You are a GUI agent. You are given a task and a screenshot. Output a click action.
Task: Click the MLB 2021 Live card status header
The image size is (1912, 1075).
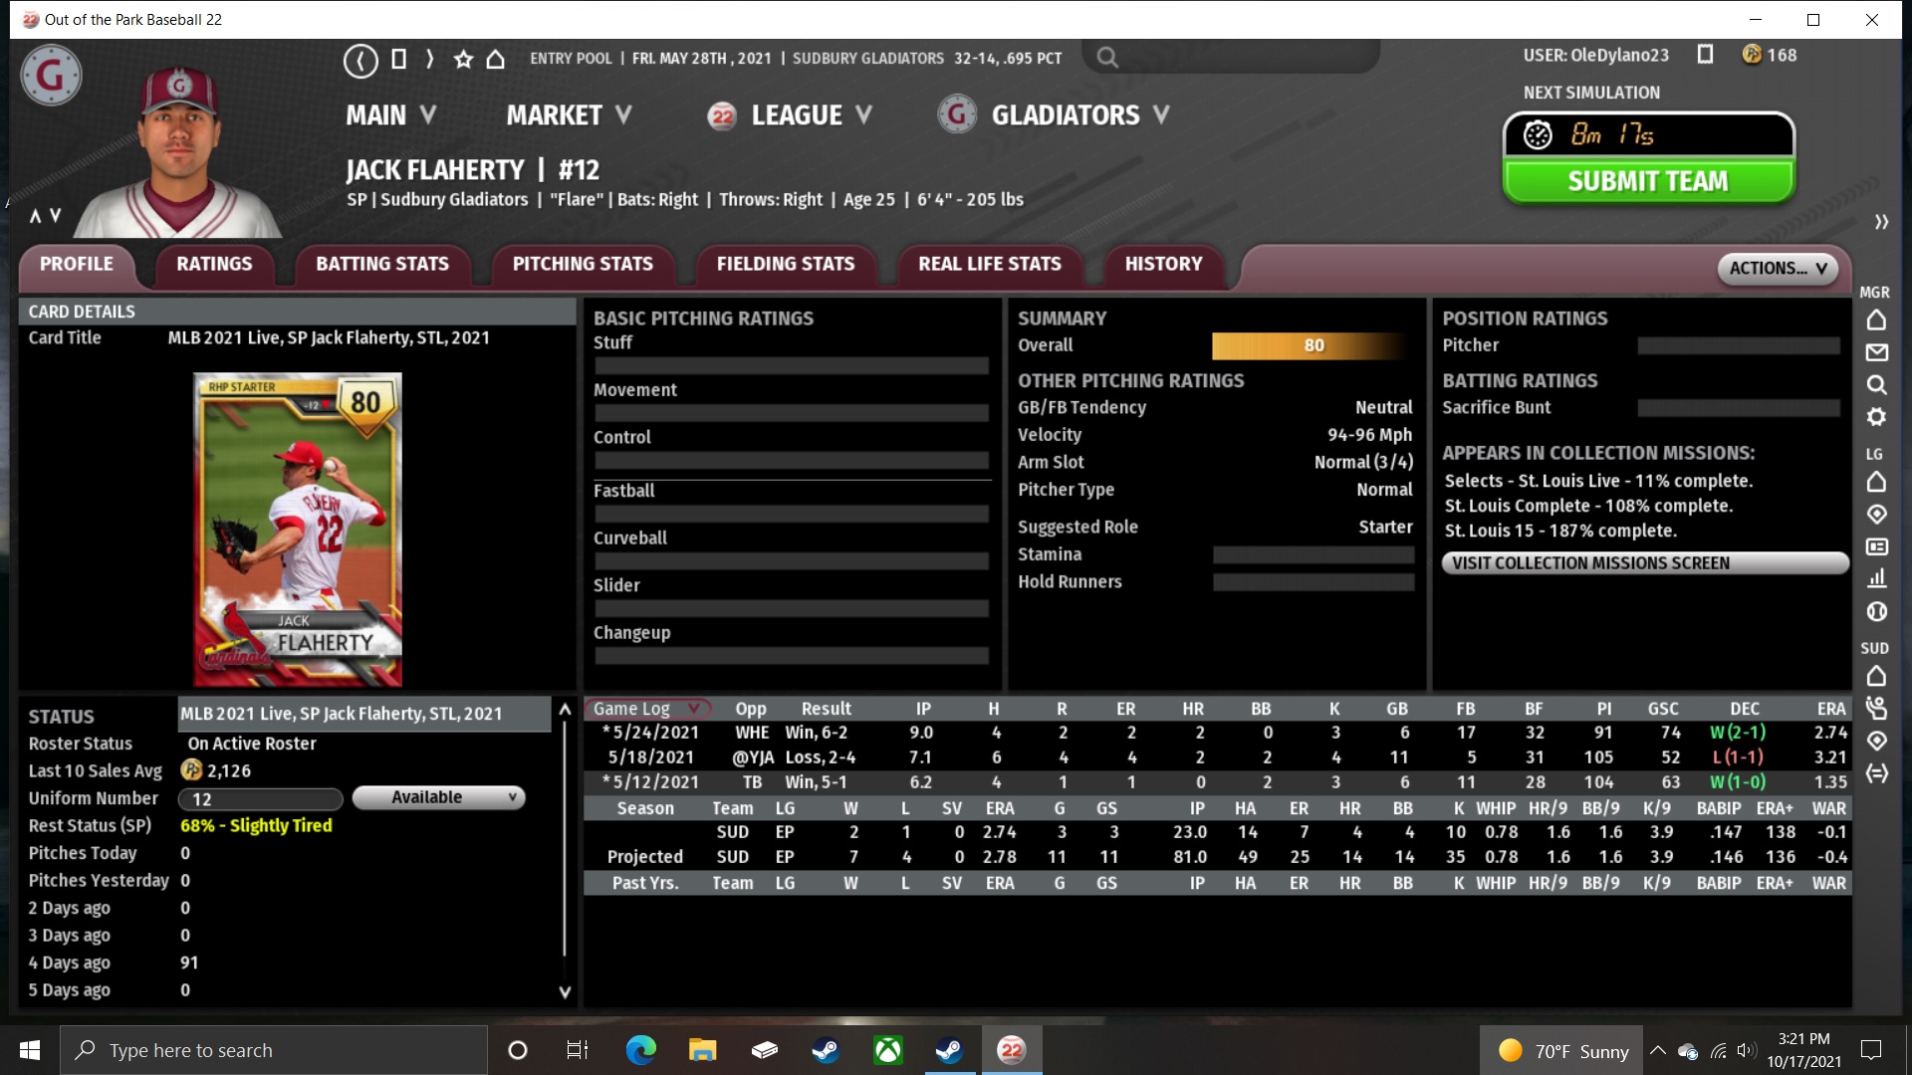tap(364, 714)
